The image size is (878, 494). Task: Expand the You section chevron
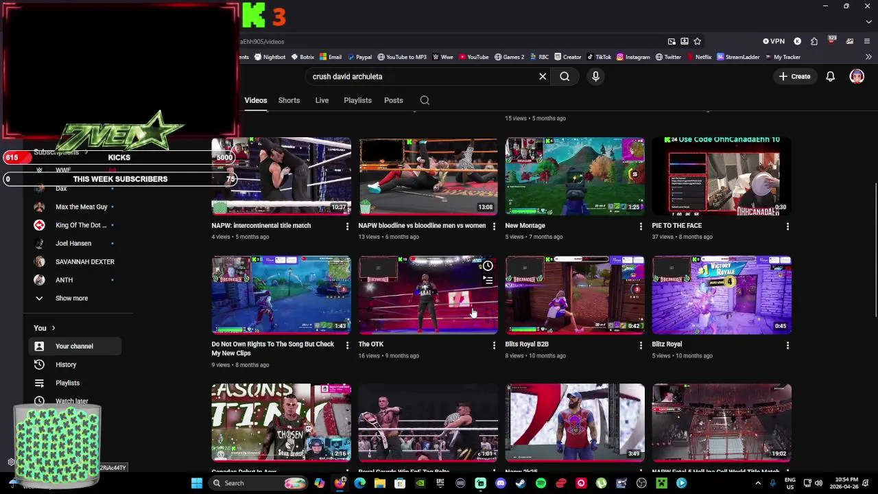coord(53,328)
